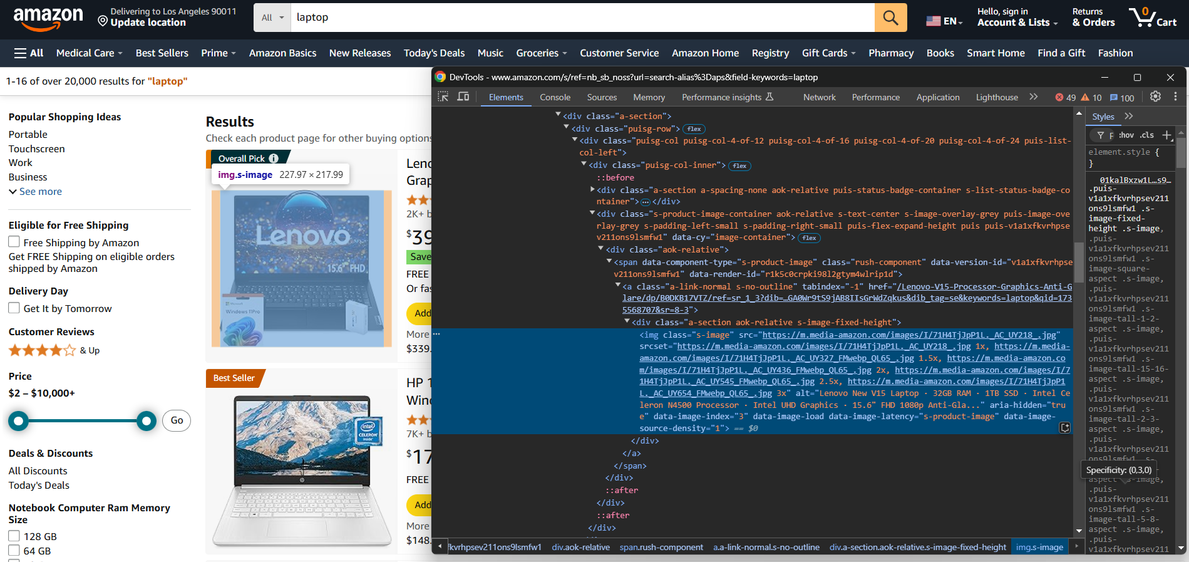This screenshot has width=1189, height=562.
Task: Click the orange search magnifier button
Action: click(890, 18)
